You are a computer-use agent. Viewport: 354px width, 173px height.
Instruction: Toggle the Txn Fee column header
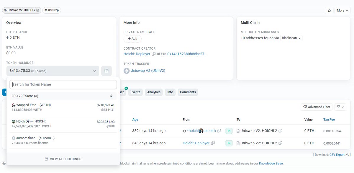pyautogui.click(x=329, y=120)
